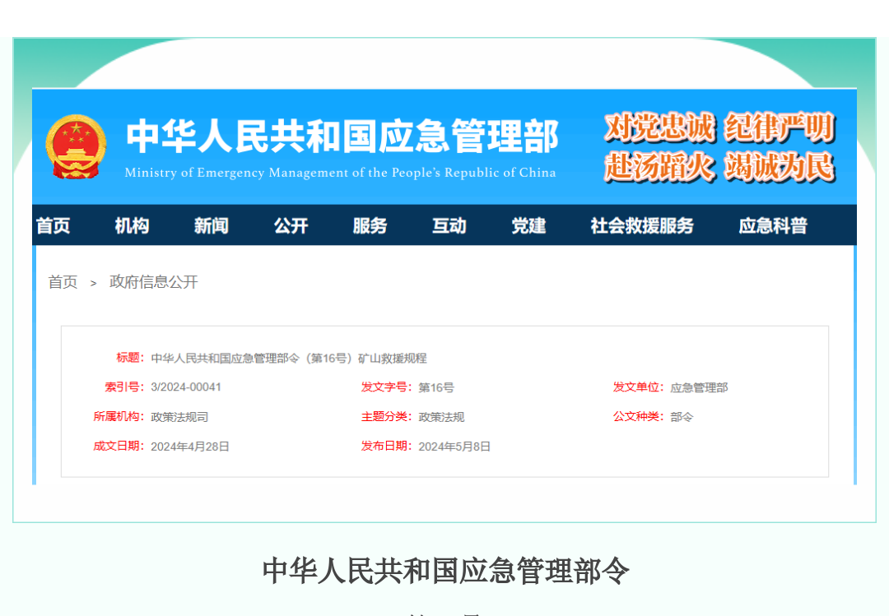This screenshot has width=889, height=616.
Task: Click the 索引号 field label
Action: (124, 387)
